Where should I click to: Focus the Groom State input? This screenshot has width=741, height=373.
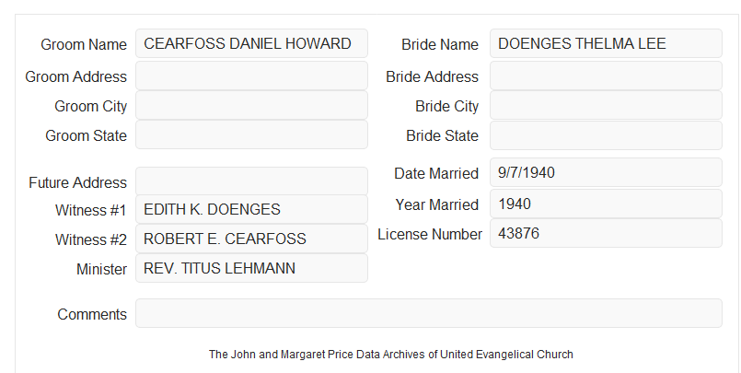(x=251, y=134)
